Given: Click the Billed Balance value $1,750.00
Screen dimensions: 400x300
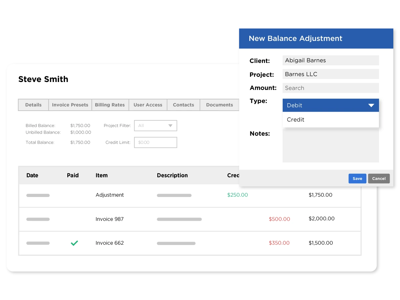Looking at the screenshot, I should tap(80, 126).
